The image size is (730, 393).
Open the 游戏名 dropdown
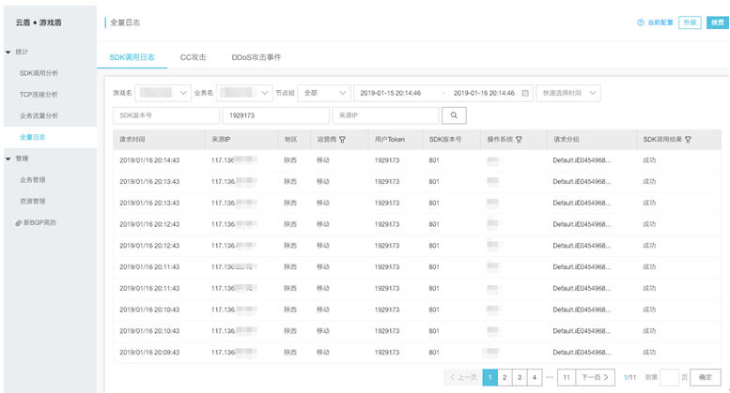[163, 93]
